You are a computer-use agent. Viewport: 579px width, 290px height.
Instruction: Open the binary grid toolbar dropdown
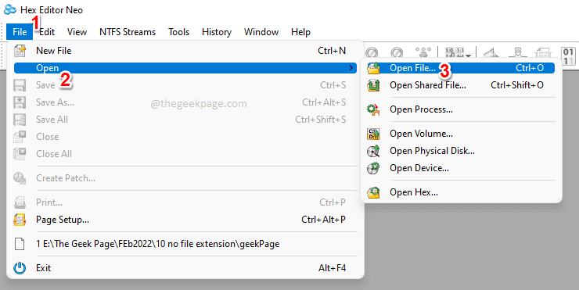coord(469,56)
